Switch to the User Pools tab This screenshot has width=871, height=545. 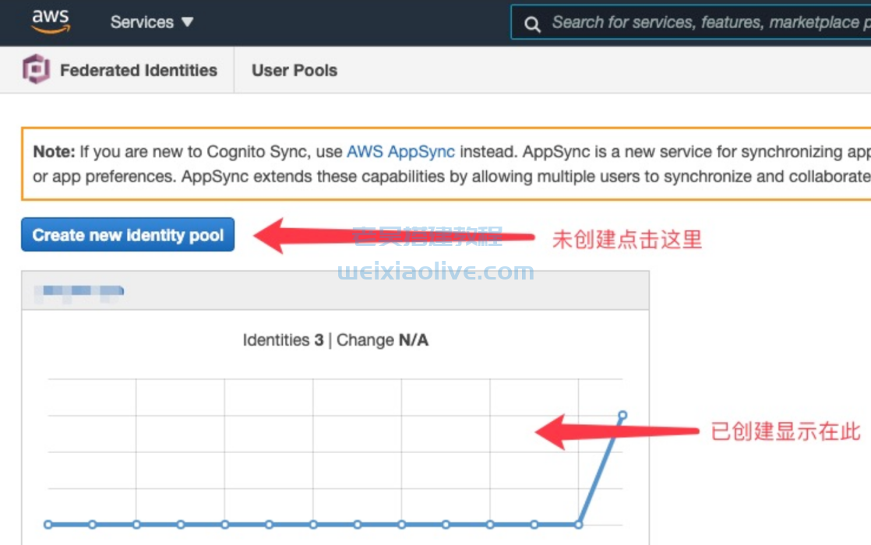pyautogui.click(x=294, y=70)
